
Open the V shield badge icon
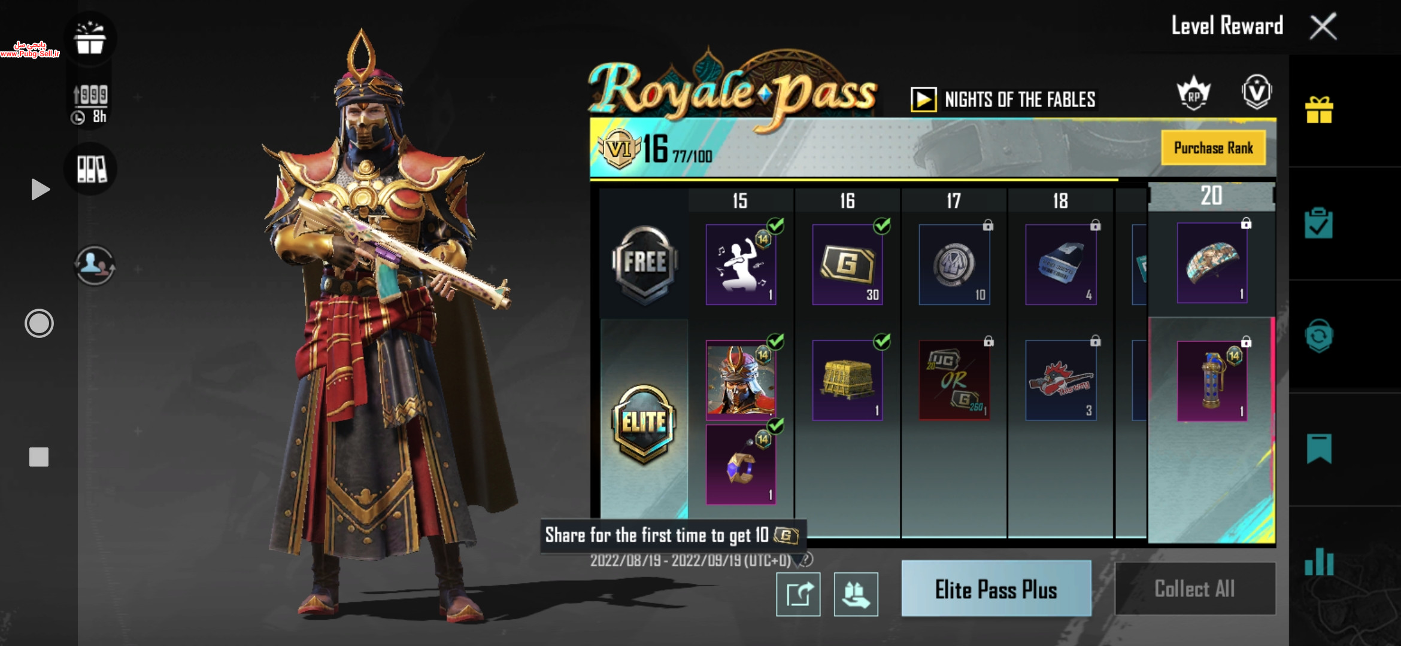coord(1257,92)
